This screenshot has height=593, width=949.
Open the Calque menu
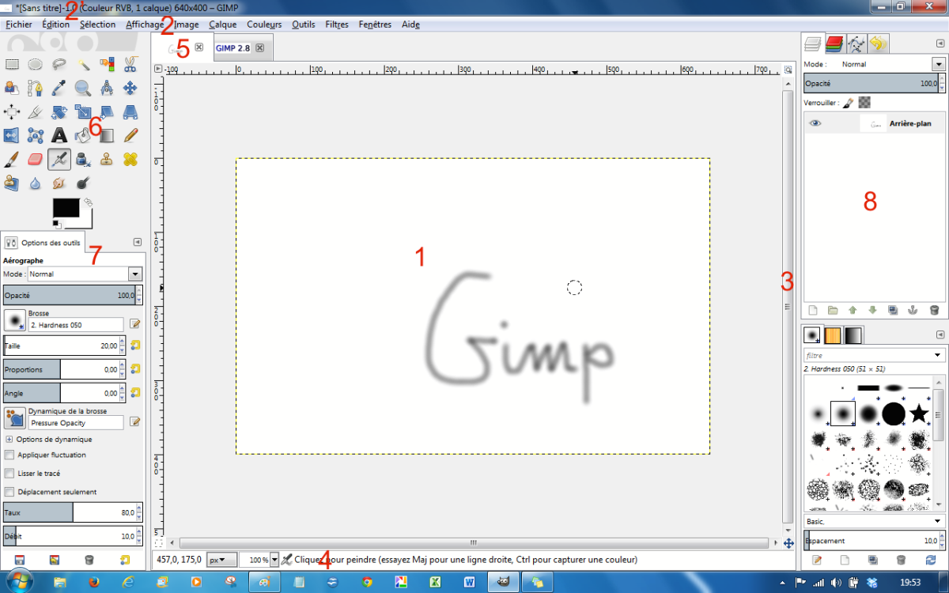[x=222, y=25]
